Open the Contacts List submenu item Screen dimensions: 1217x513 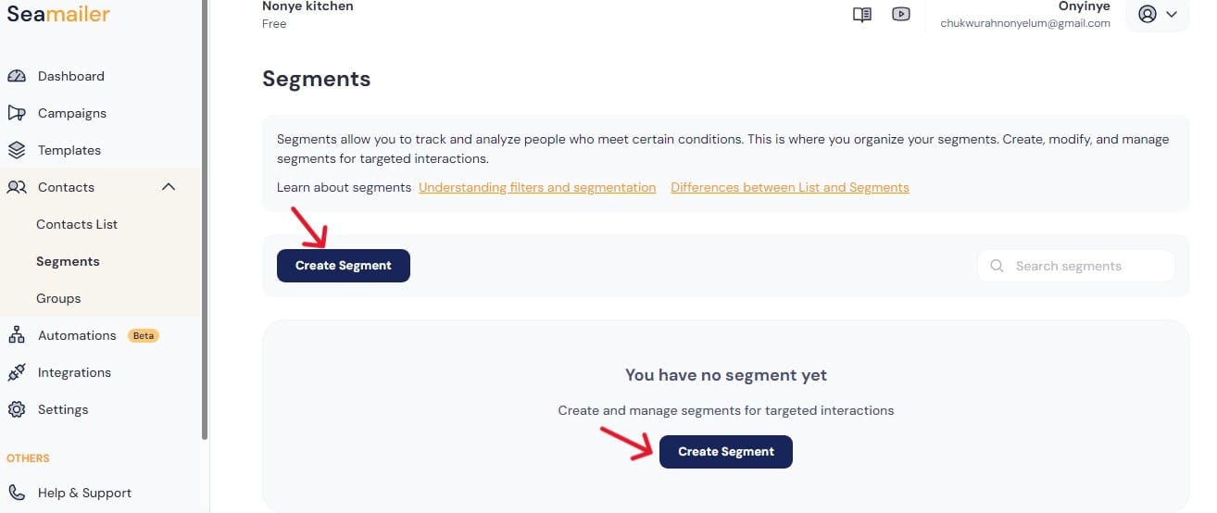tap(77, 224)
